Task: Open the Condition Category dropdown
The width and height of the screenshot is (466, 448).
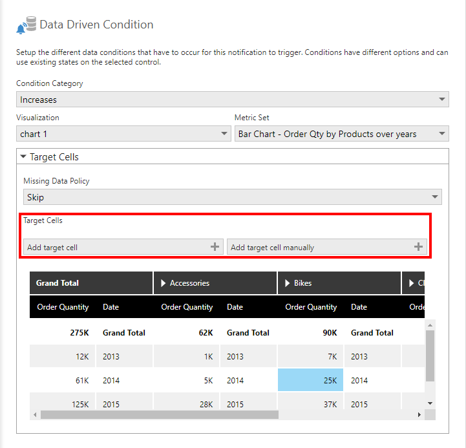Action: click(x=442, y=100)
